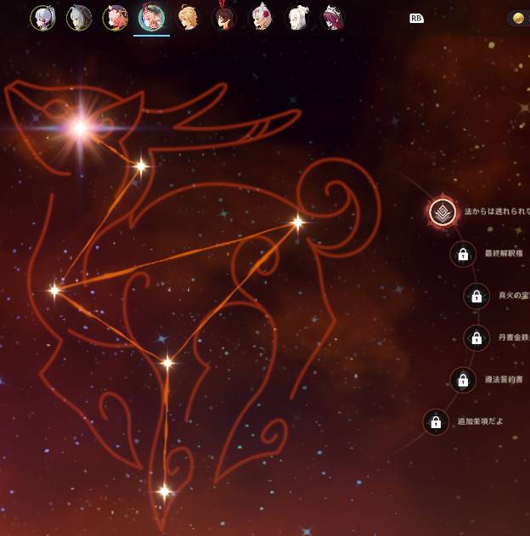Select the white-haired Ningguang portrait
Image resolution: width=530 pixels, height=536 pixels.
(x=296, y=18)
